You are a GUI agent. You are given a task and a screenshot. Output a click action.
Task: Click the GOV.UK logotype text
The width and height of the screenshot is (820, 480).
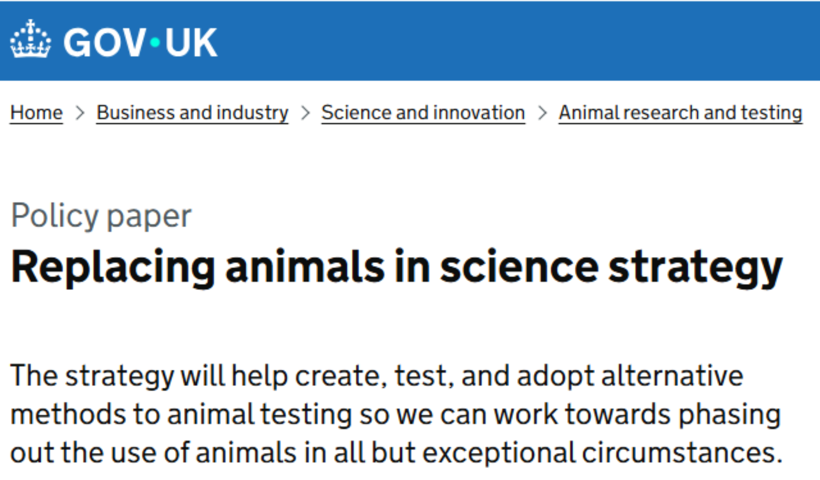point(139,42)
